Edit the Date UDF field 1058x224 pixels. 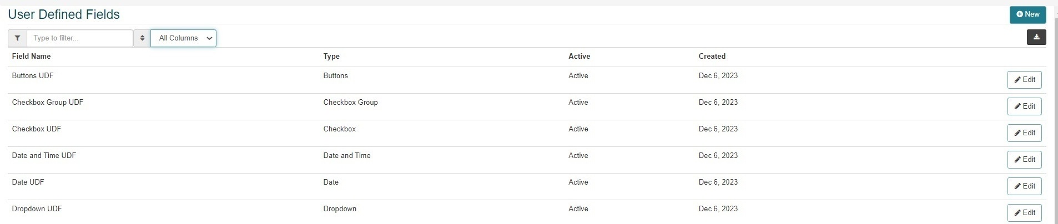coord(1024,186)
